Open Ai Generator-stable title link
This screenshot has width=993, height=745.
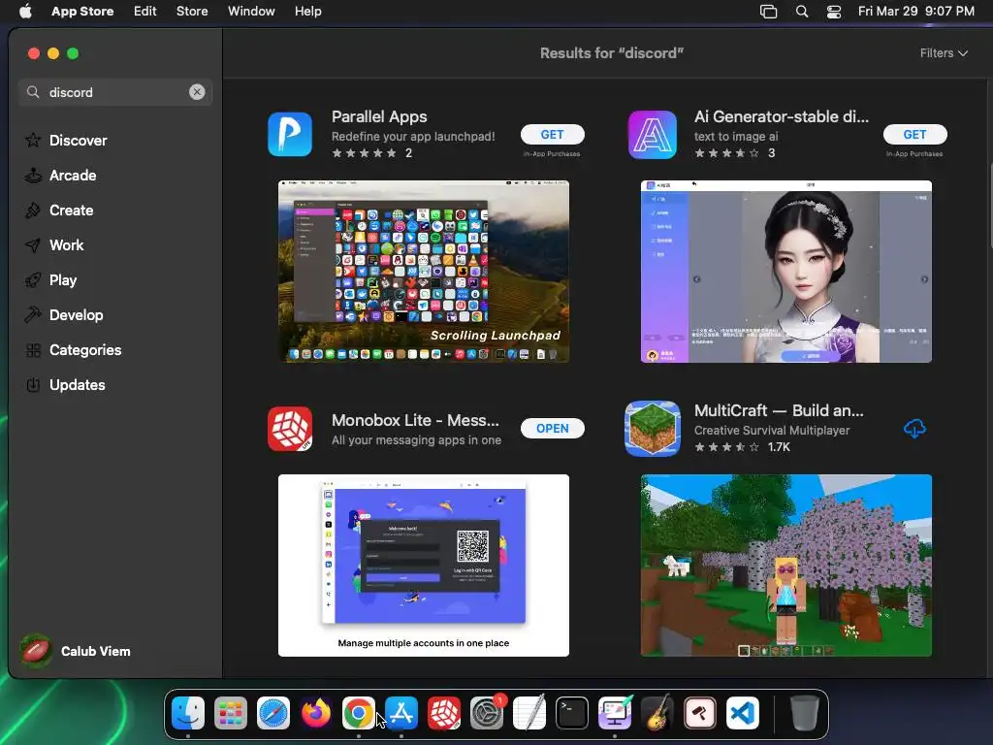[781, 116]
